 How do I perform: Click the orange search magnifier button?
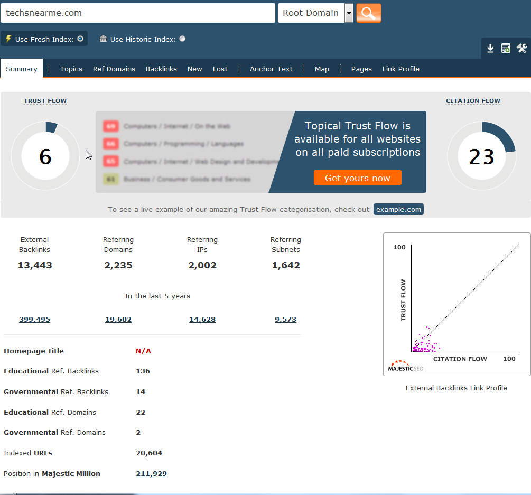pyautogui.click(x=368, y=13)
